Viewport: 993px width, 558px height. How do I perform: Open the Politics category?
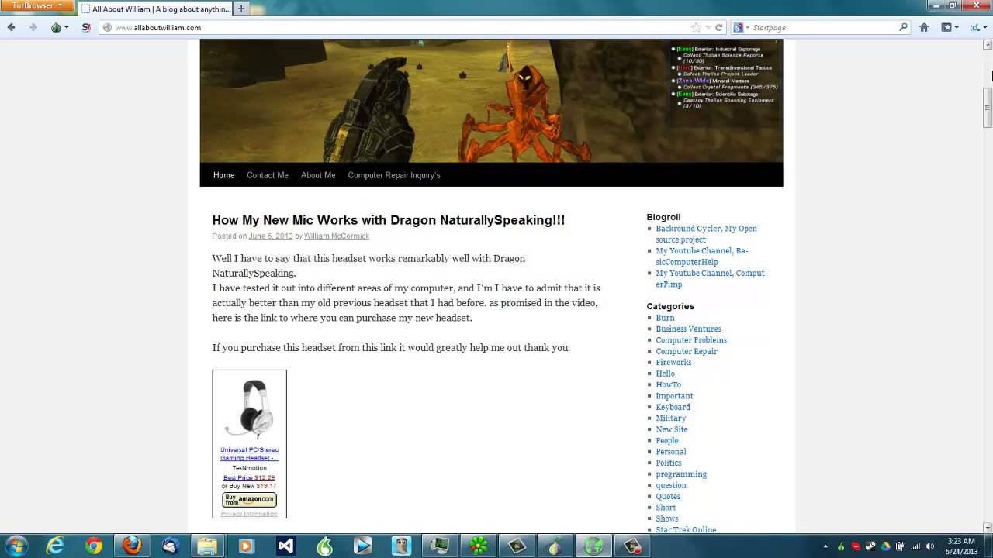point(669,463)
